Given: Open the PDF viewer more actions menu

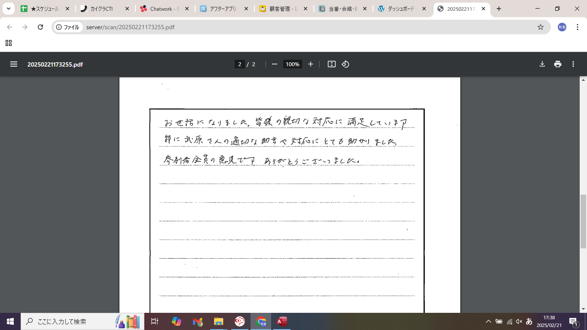Looking at the screenshot, I should tap(573, 64).
